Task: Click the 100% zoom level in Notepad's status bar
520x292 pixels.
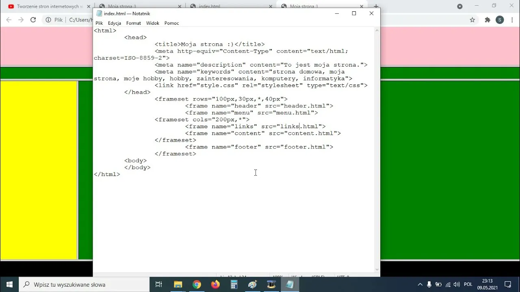Action: [278, 277]
